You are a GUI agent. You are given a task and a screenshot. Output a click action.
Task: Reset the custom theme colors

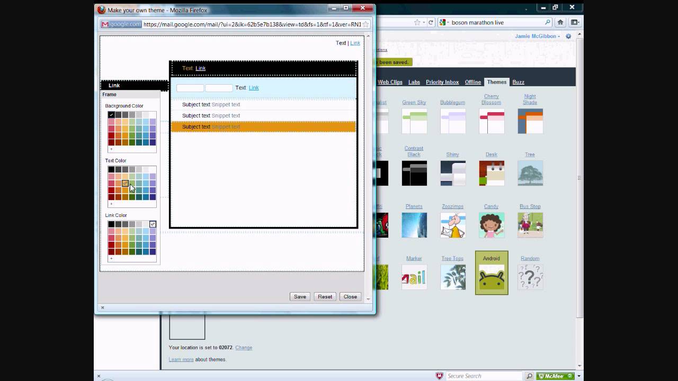325,296
